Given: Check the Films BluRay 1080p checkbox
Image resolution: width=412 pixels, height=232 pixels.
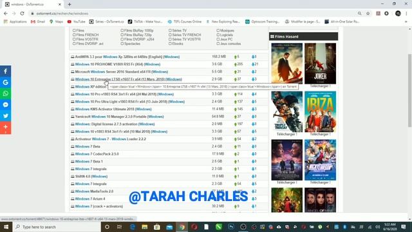Looking at the screenshot, I should [x=122, y=30].
